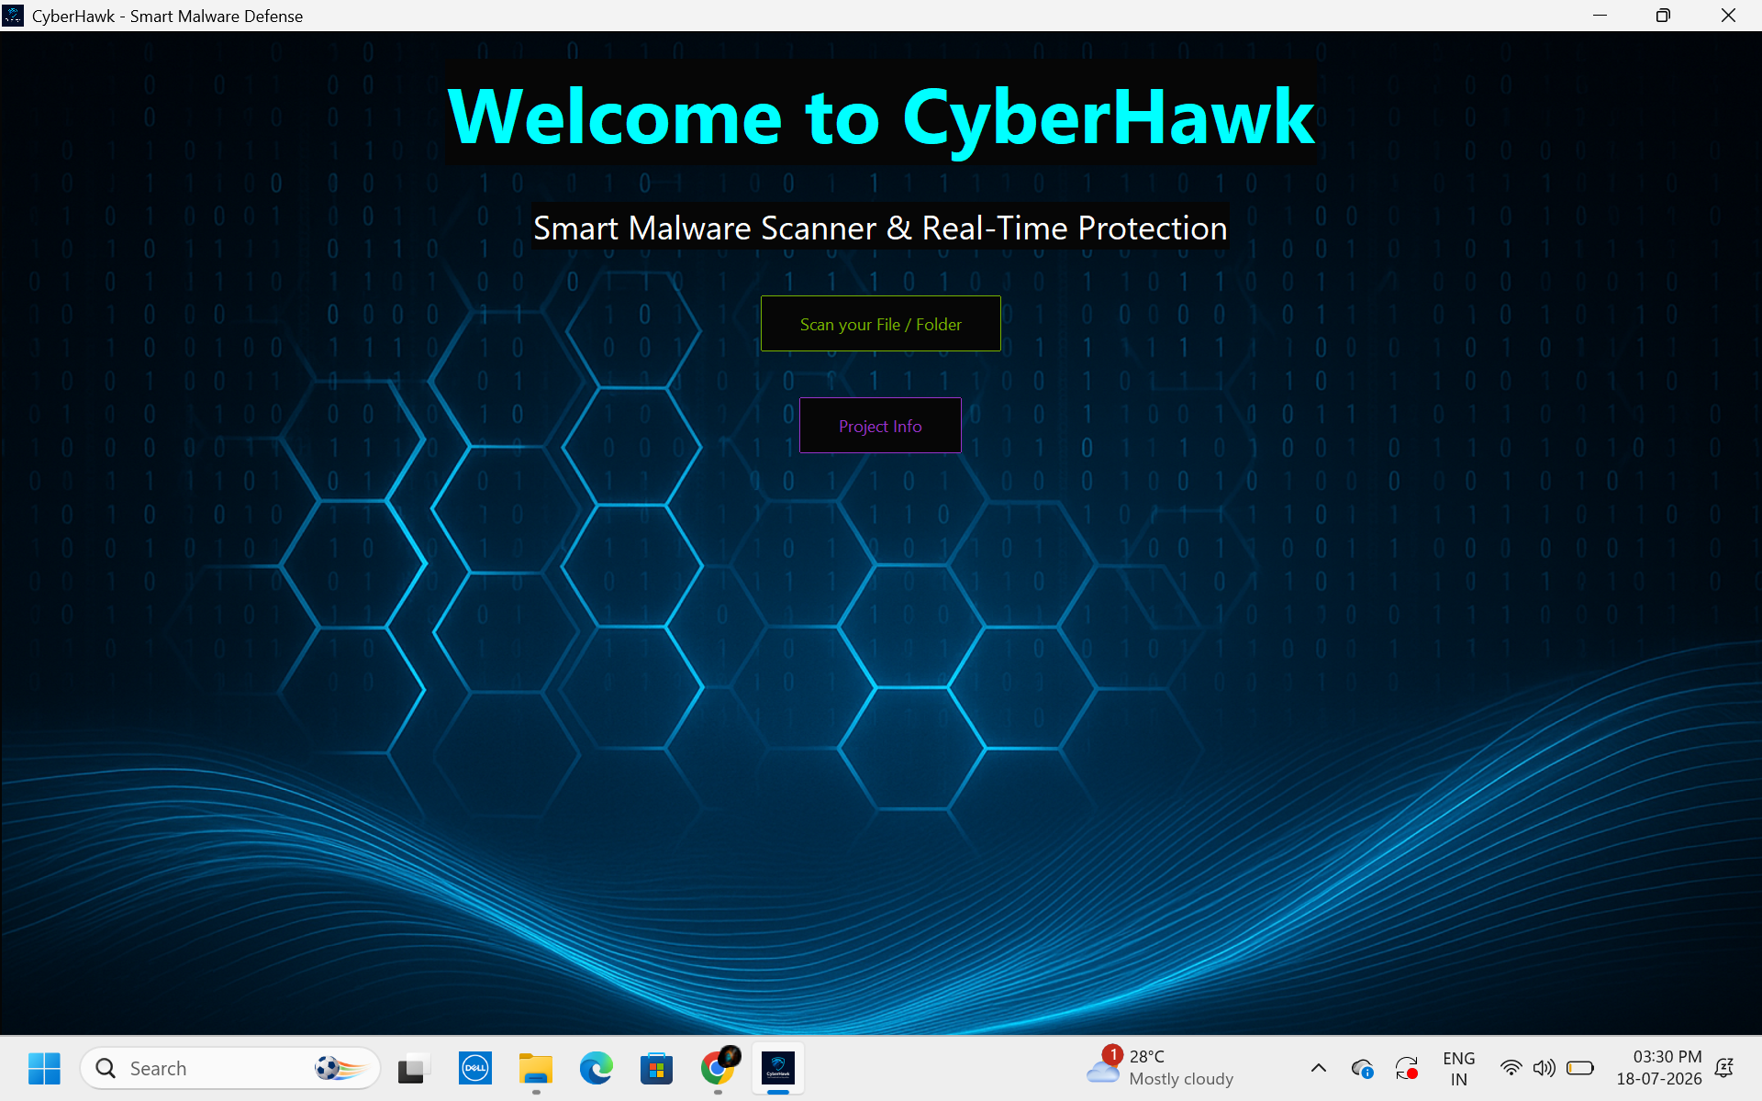Open the Windows Start menu
This screenshot has height=1101, width=1762.
(x=44, y=1068)
